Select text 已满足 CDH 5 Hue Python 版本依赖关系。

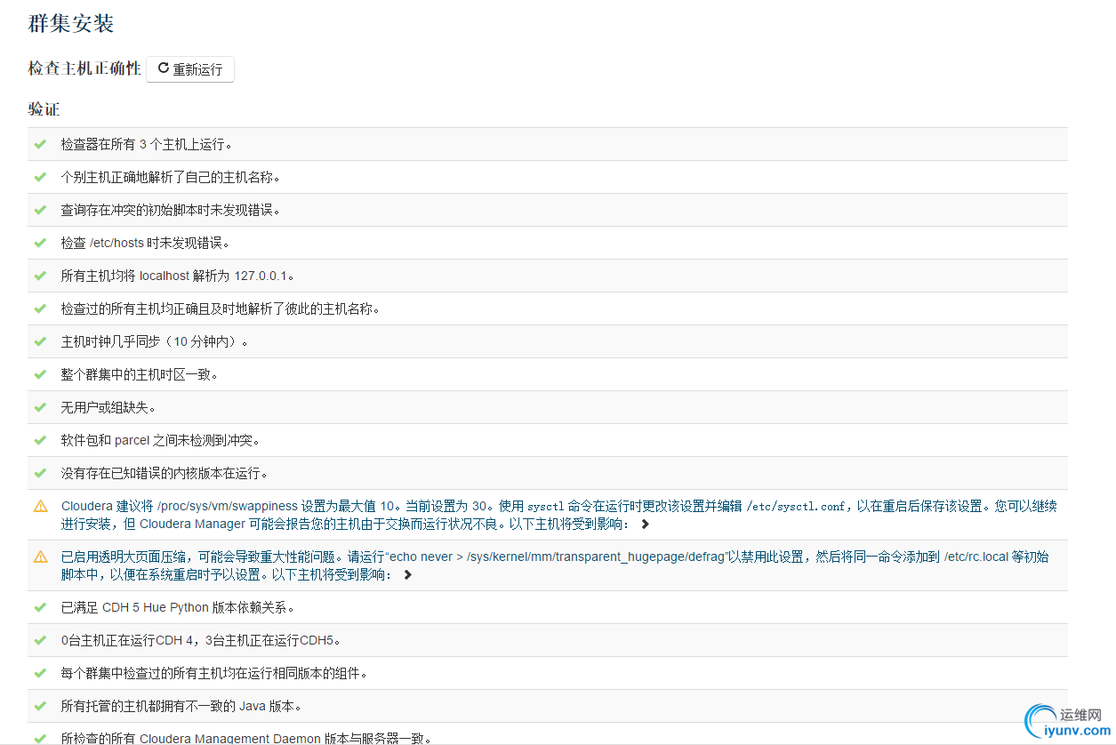(177, 607)
